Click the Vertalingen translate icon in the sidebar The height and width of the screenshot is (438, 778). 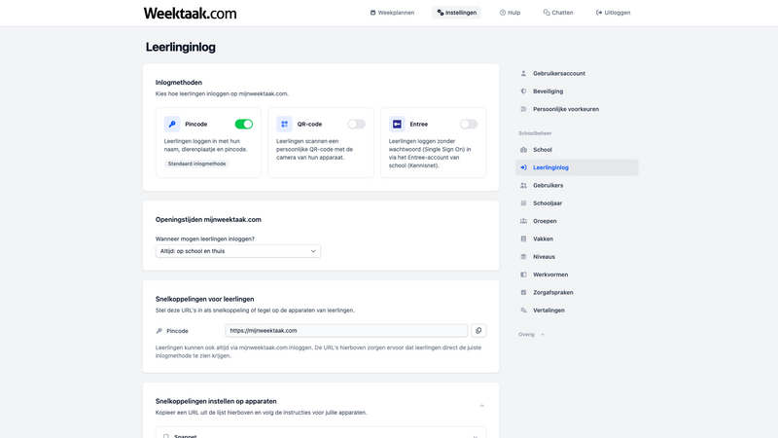coord(523,310)
